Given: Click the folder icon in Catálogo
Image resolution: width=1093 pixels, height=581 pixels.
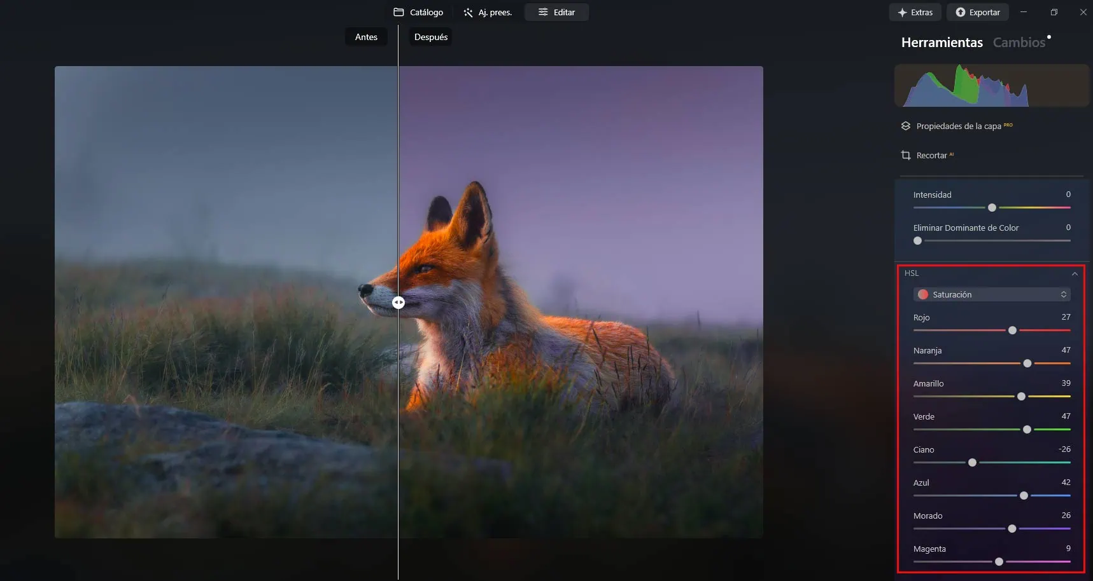Looking at the screenshot, I should (x=398, y=12).
